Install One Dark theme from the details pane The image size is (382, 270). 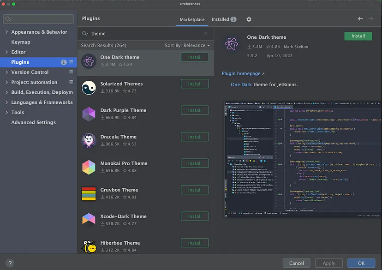pos(358,36)
